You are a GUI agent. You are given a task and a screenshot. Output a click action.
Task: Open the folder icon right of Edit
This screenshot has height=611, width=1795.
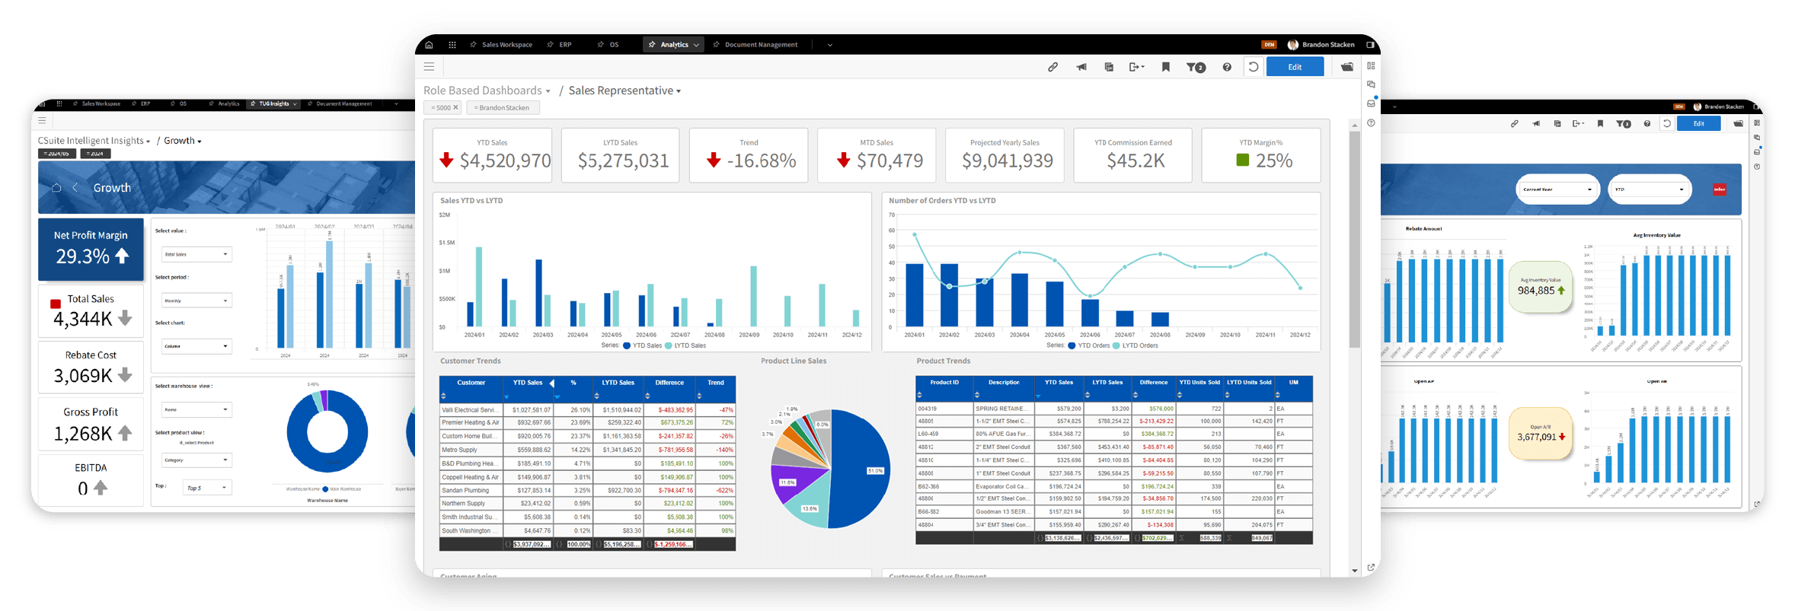coord(1347,67)
